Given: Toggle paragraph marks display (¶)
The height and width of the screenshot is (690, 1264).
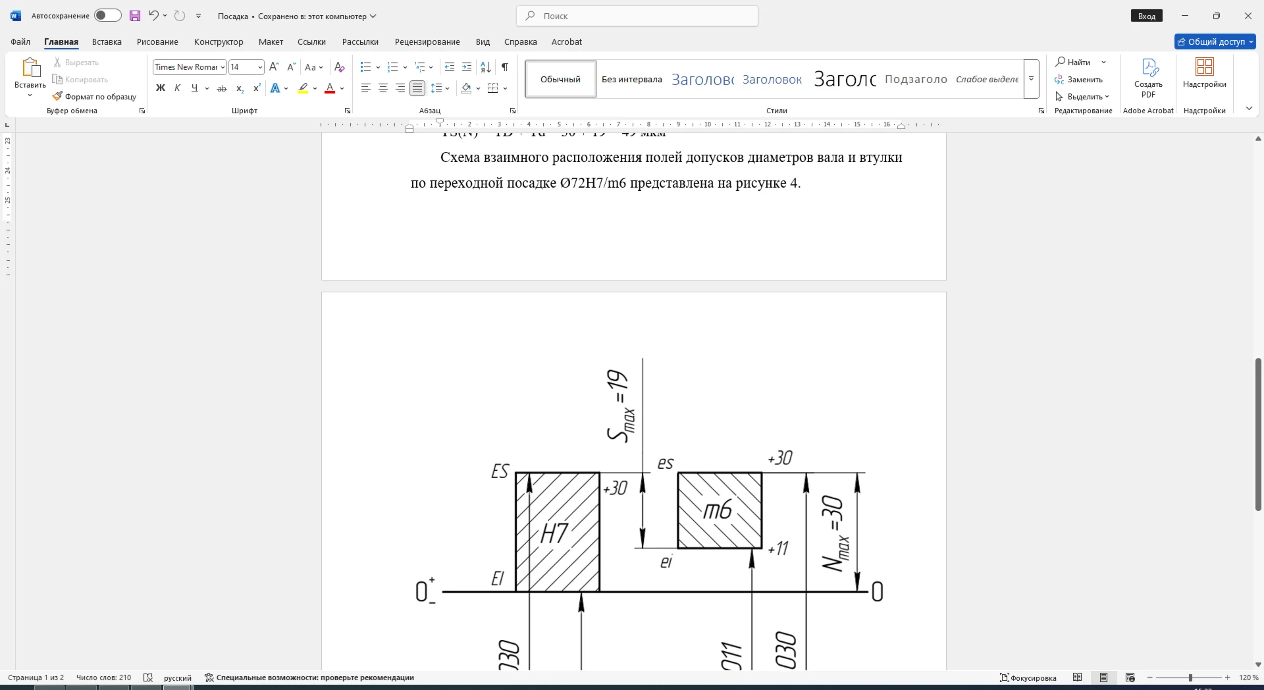Looking at the screenshot, I should click(504, 66).
